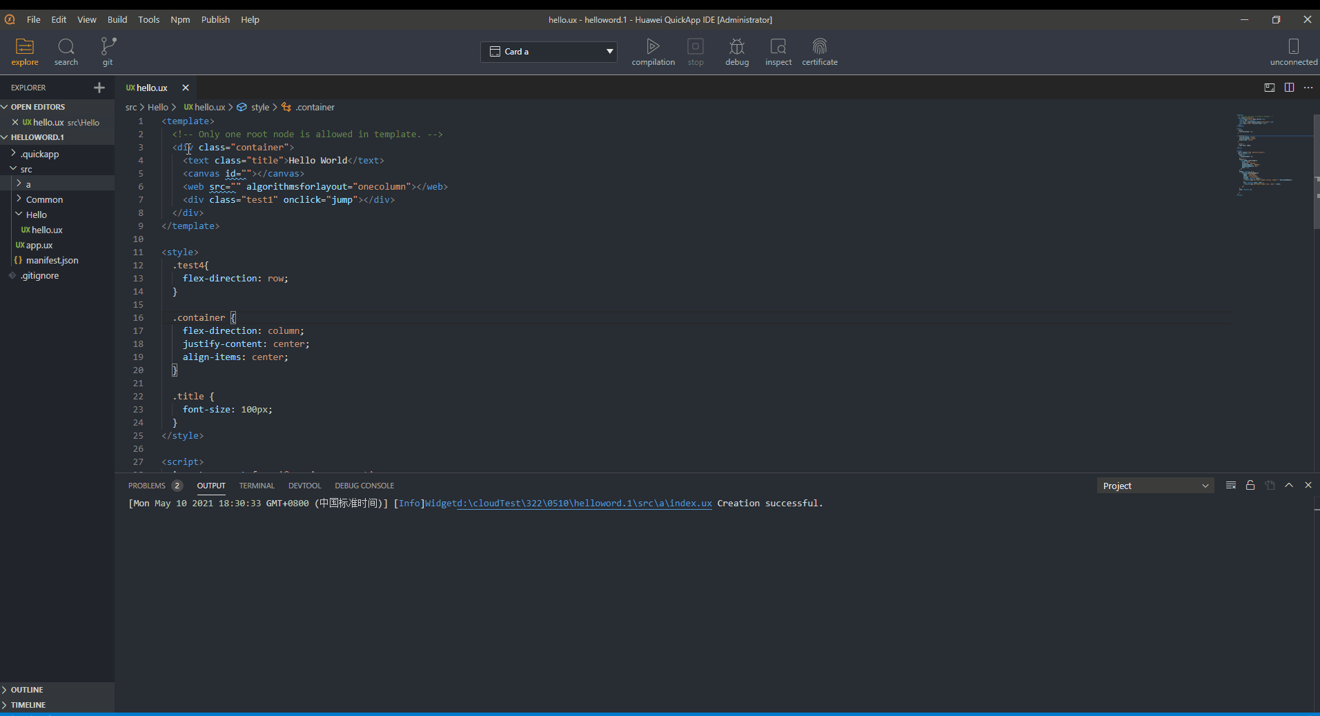
Task: Click the stop icon
Action: point(696,52)
